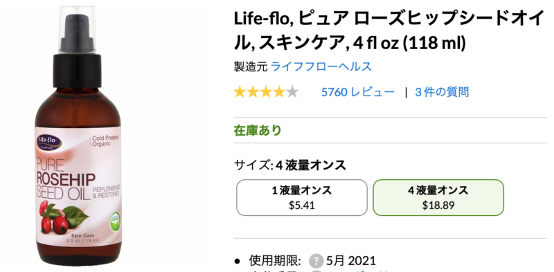
Task: Click the green organic badge on bottle
Action: (114, 221)
